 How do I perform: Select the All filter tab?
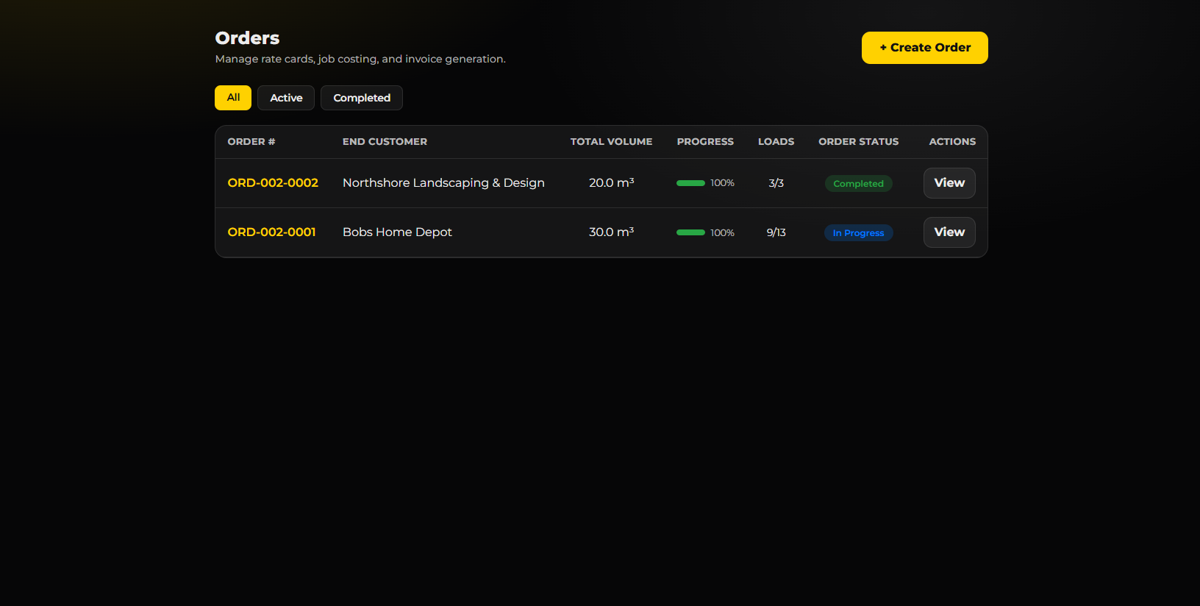[x=233, y=98]
